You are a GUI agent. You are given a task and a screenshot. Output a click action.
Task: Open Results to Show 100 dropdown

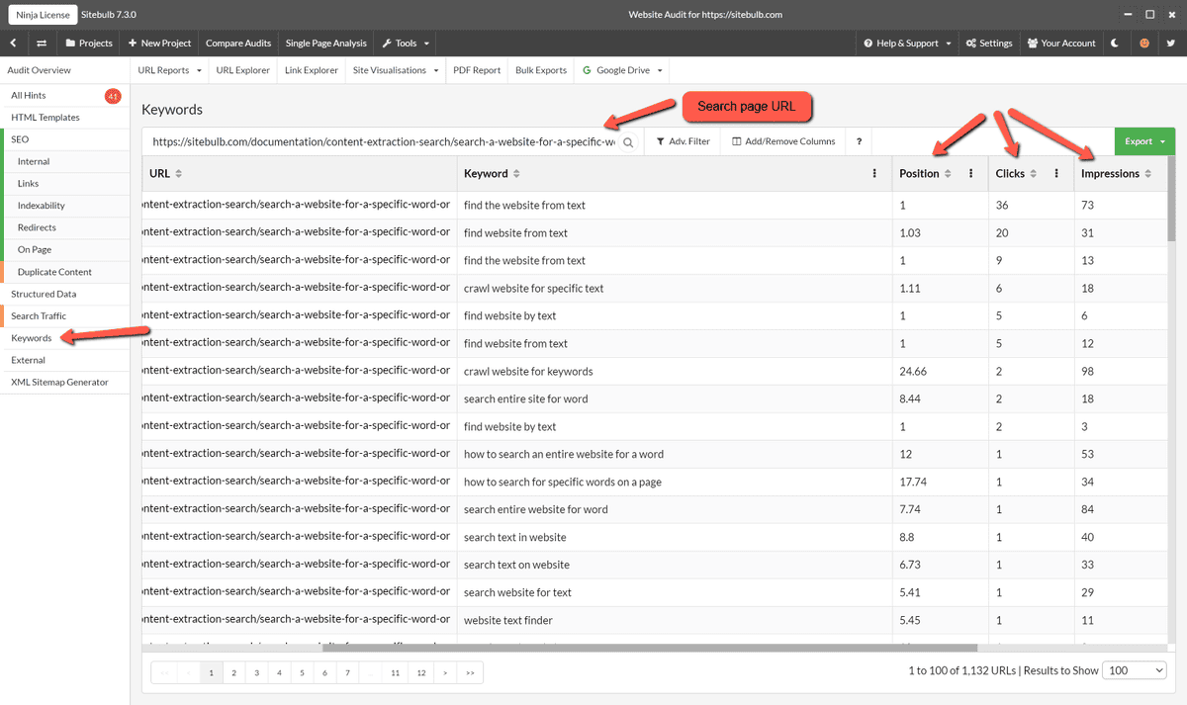tap(1135, 670)
